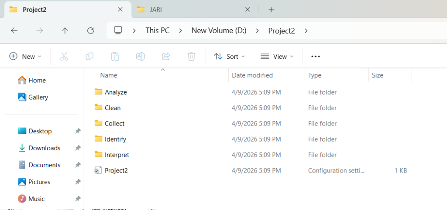This screenshot has height=210, width=447.
Task: Switch to the JARI tab
Action: (x=192, y=10)
